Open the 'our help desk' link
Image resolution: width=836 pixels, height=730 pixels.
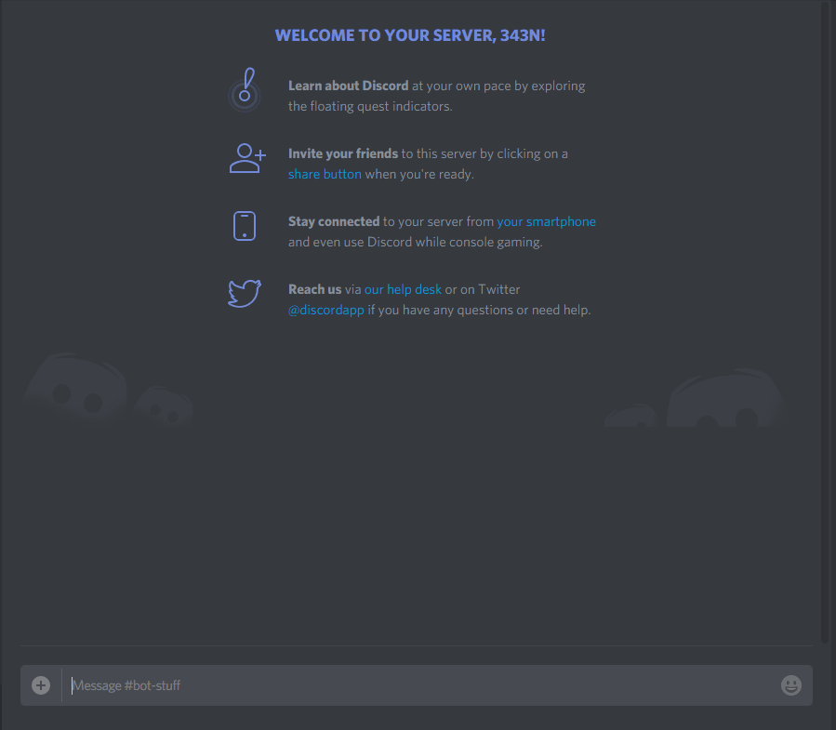[403, 289]
